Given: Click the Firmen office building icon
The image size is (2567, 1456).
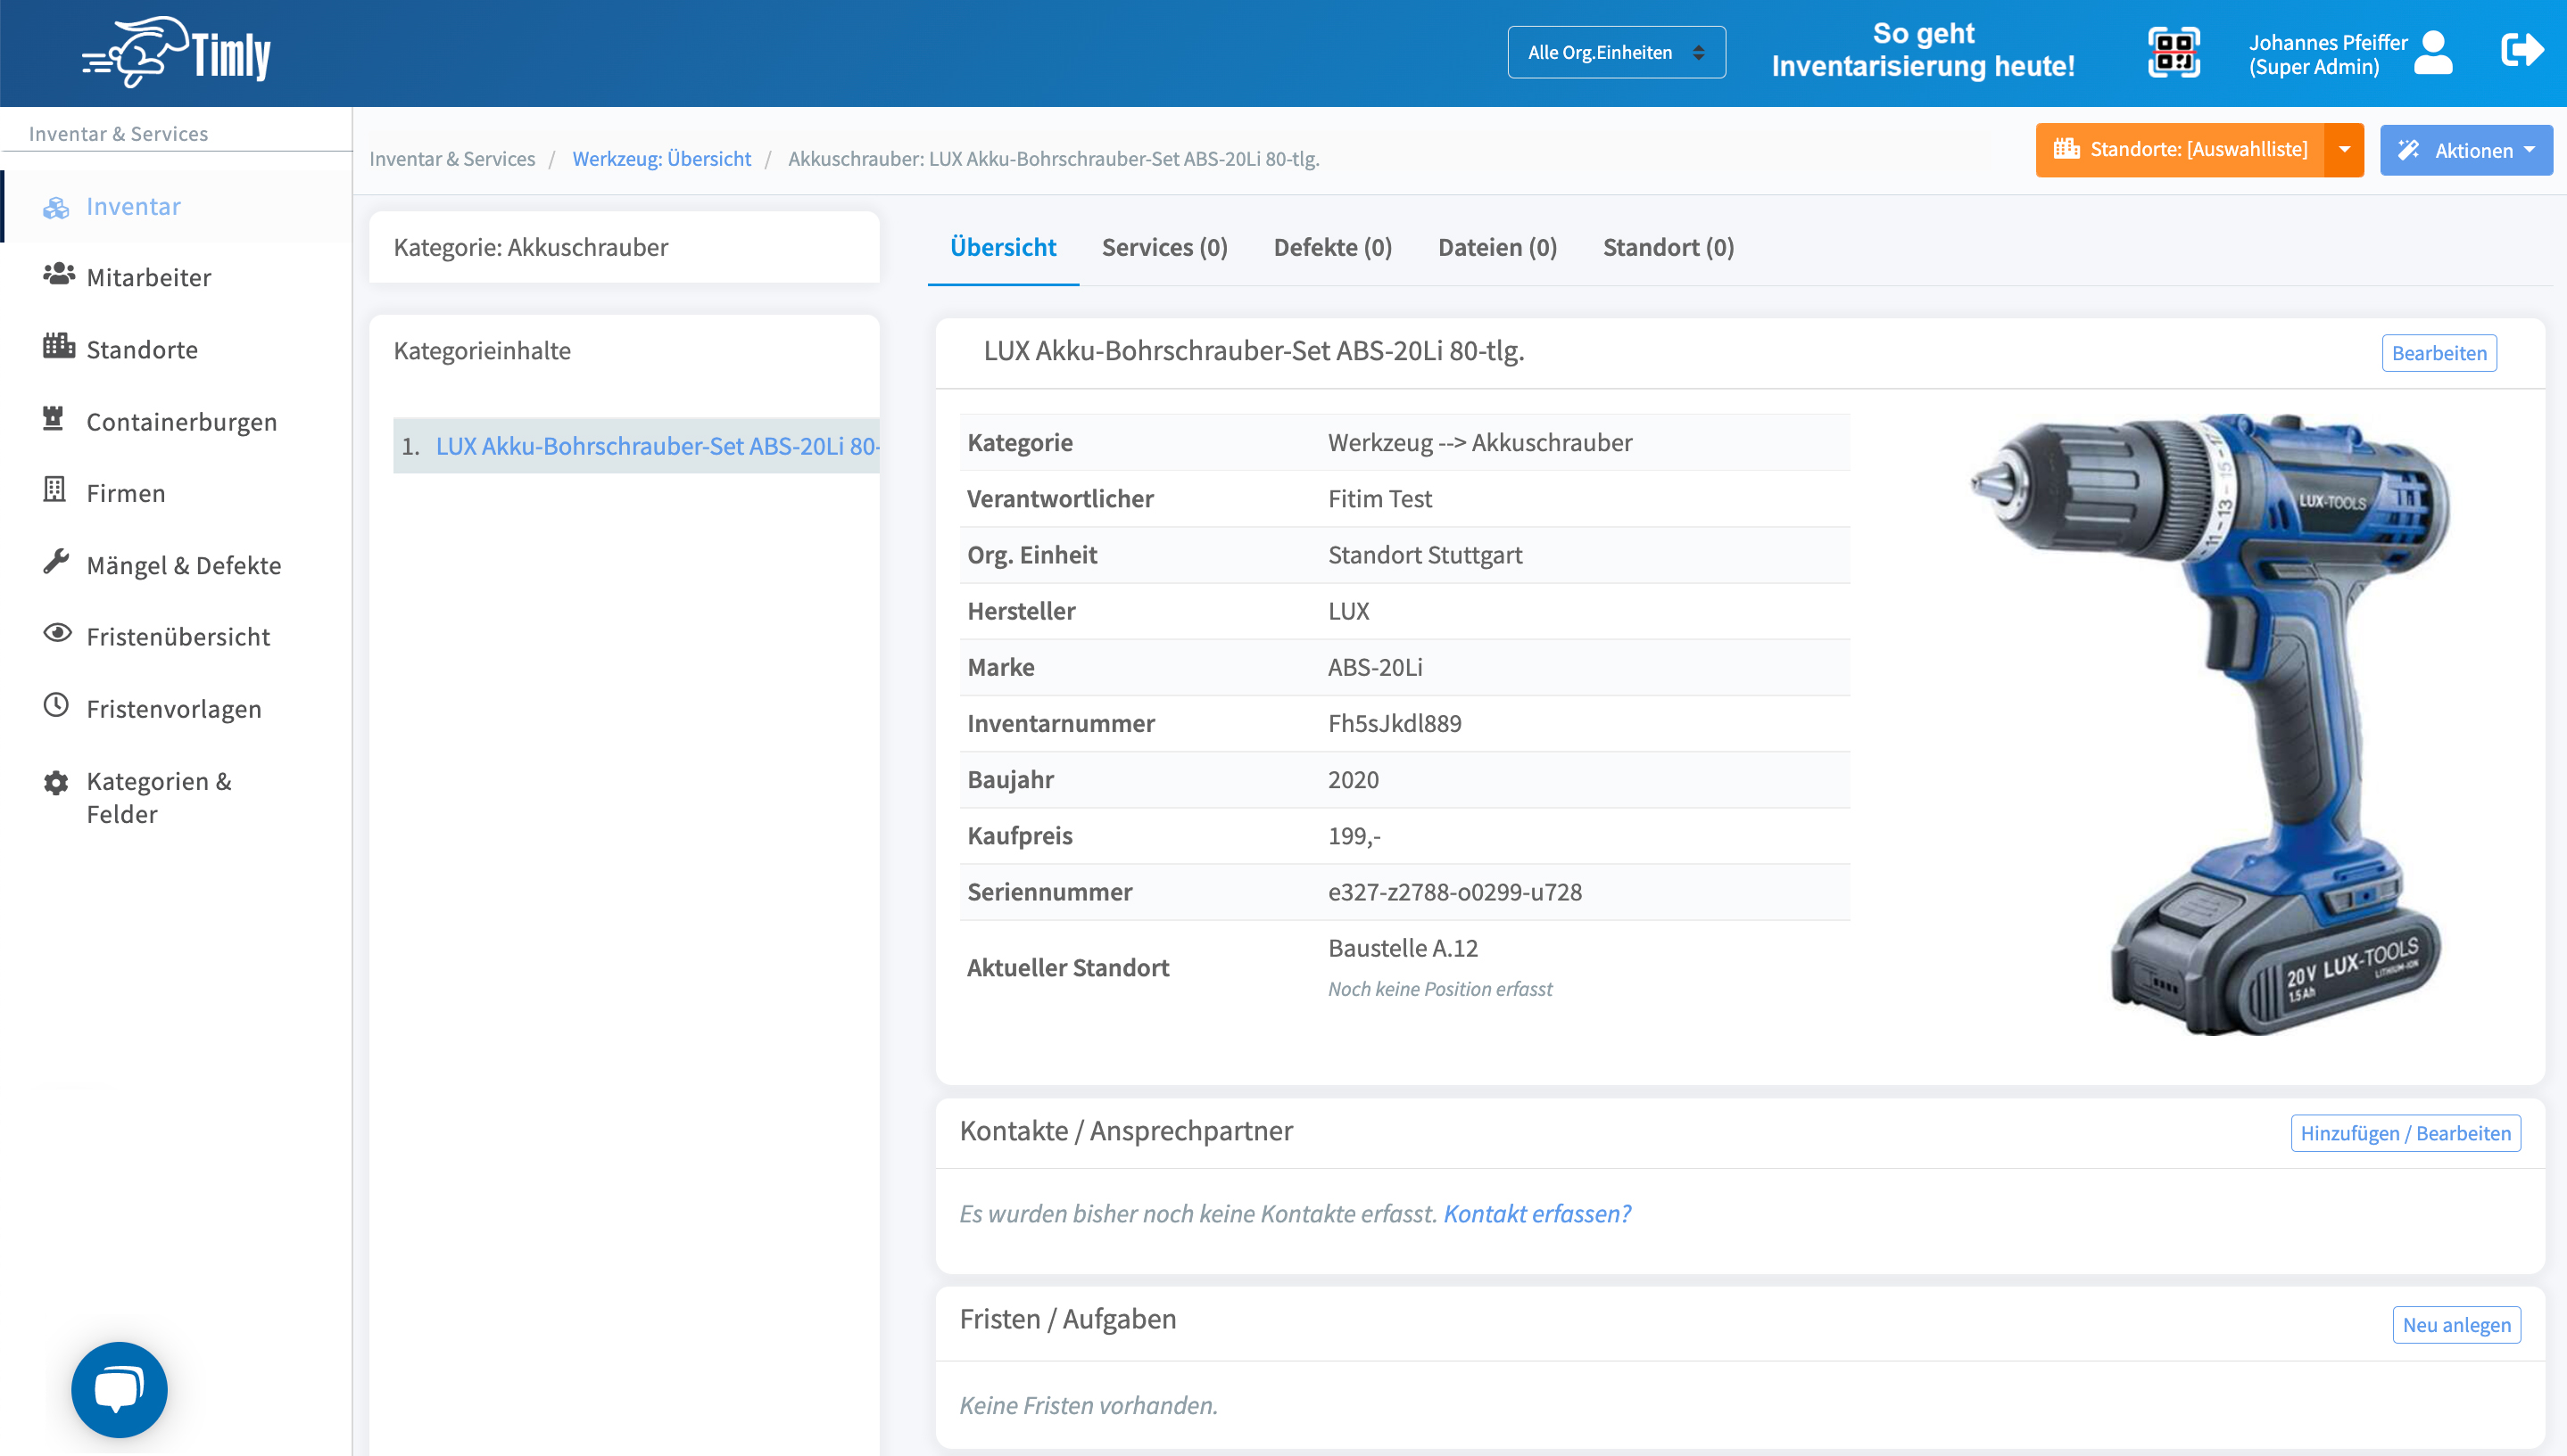Looking at the screenshot, I should pos(54,490).
